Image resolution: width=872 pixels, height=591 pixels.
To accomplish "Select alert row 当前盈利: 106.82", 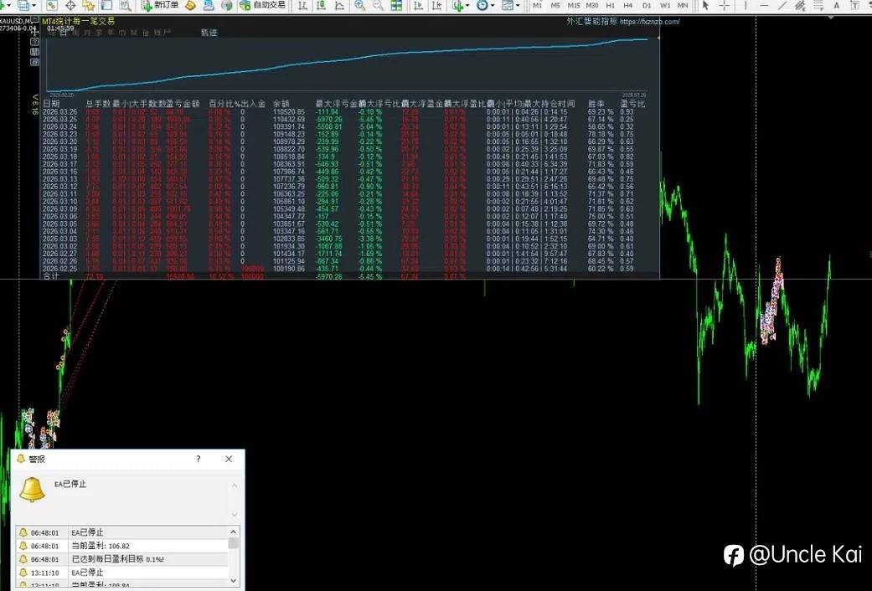I will click(x=121, y=546).
